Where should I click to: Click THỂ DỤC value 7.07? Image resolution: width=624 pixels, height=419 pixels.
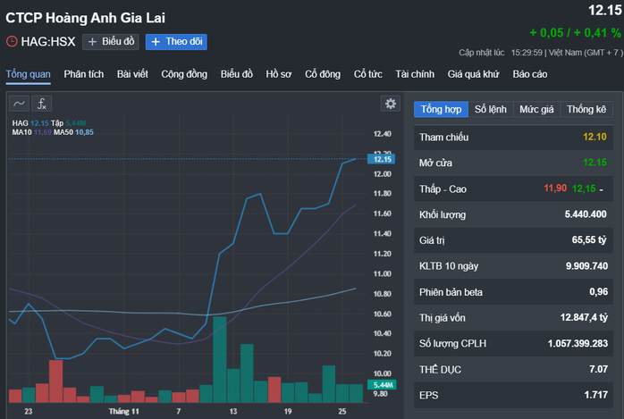599,369
